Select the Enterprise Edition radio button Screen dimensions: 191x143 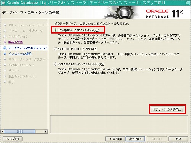[55, 30]
